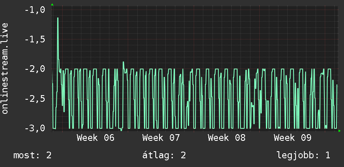Click the '-1,0' y-axis value
The height and width of the screenshot is (167, 344).
pos(35,10)
